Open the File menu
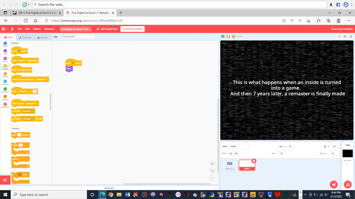This screenshot has height=199, width=355. (x=20, y=29)
